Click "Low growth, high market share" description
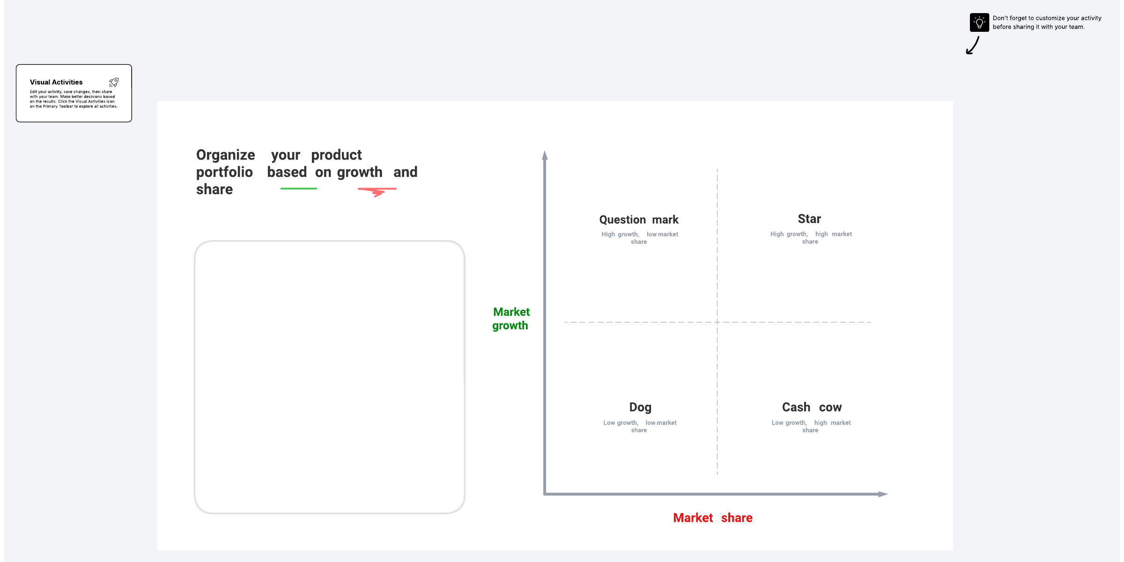This screenshot has height=562, width=1124. point(811,426)
